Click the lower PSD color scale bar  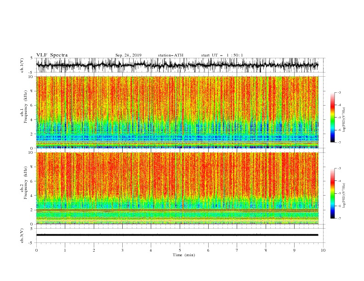332,193
